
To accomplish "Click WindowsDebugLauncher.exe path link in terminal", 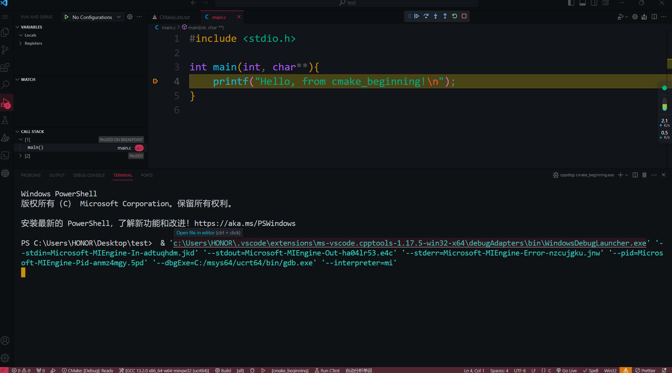I will click(x=409, y=243).
